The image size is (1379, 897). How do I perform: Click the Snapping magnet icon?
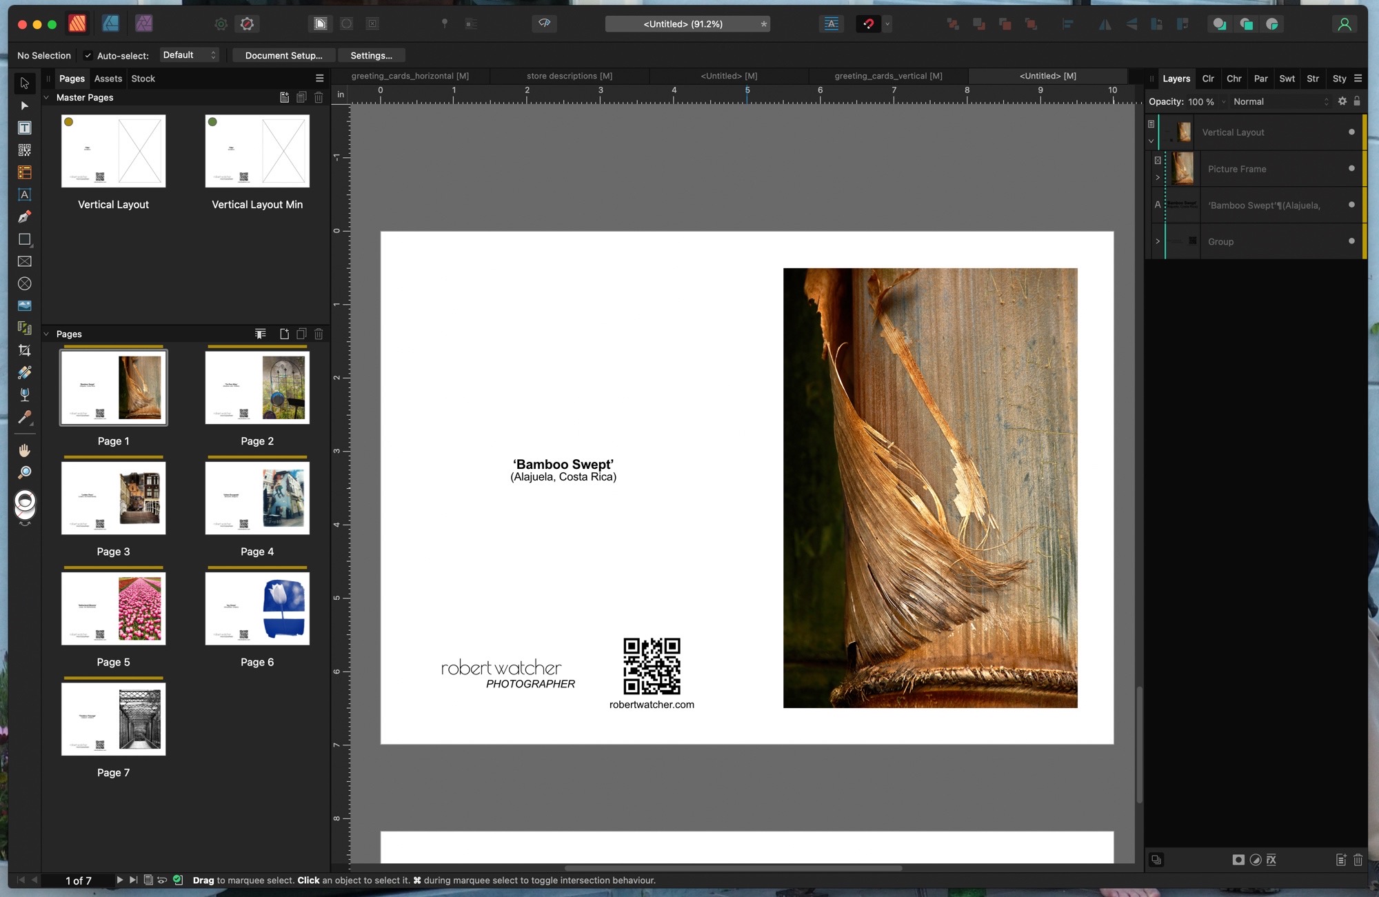tap(868, 24)
